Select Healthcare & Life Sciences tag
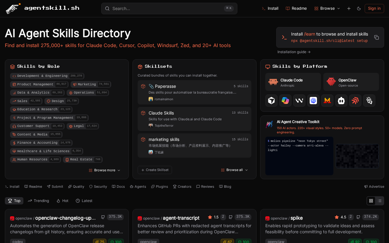Image resolution: width=389 pixels, height=243 pixels. point(46,151)
